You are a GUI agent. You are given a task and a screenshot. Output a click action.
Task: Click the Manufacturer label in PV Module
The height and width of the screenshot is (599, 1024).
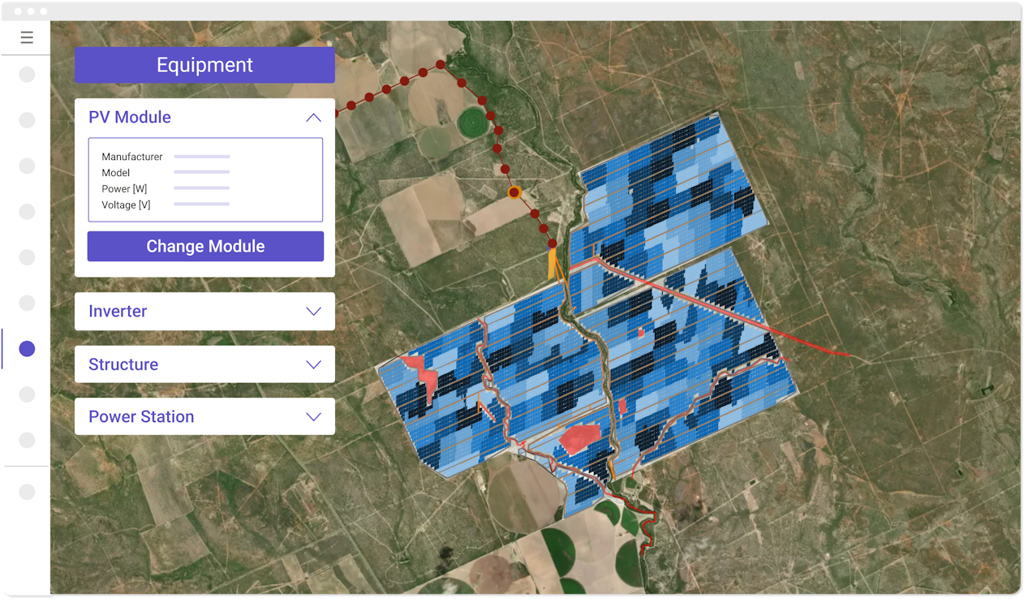tap(132, 157)
